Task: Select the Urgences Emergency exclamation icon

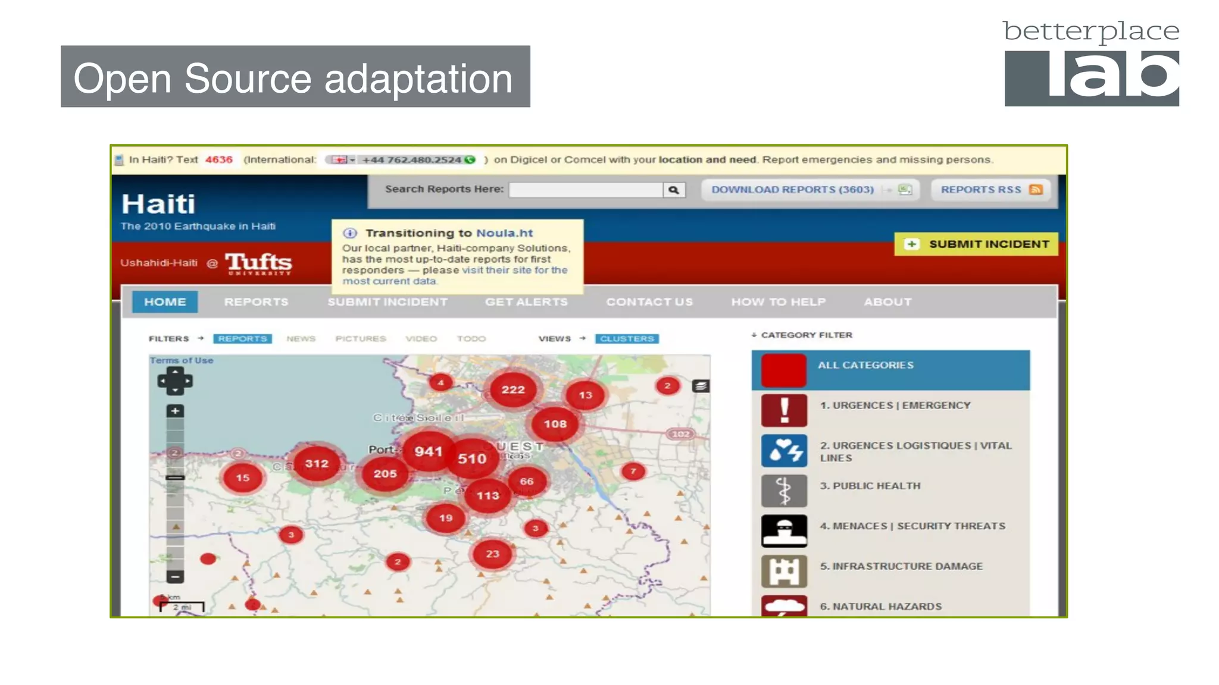Action: click(784, 410)
